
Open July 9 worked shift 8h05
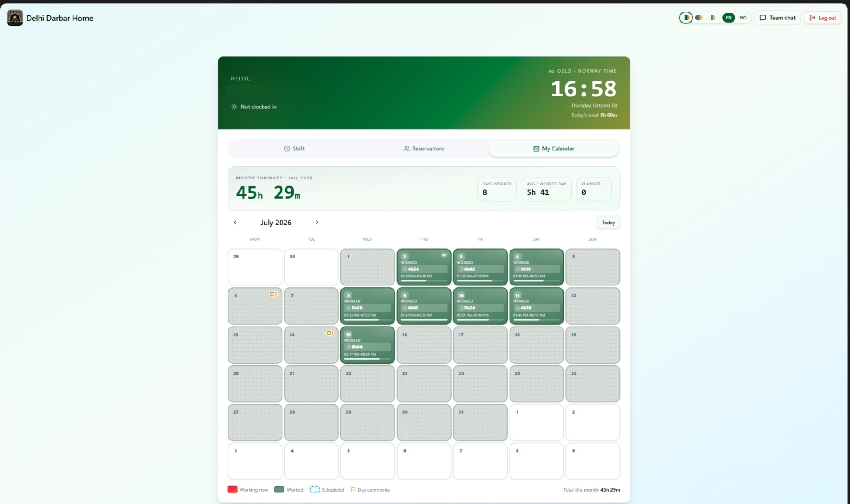(x=424, y=306)
